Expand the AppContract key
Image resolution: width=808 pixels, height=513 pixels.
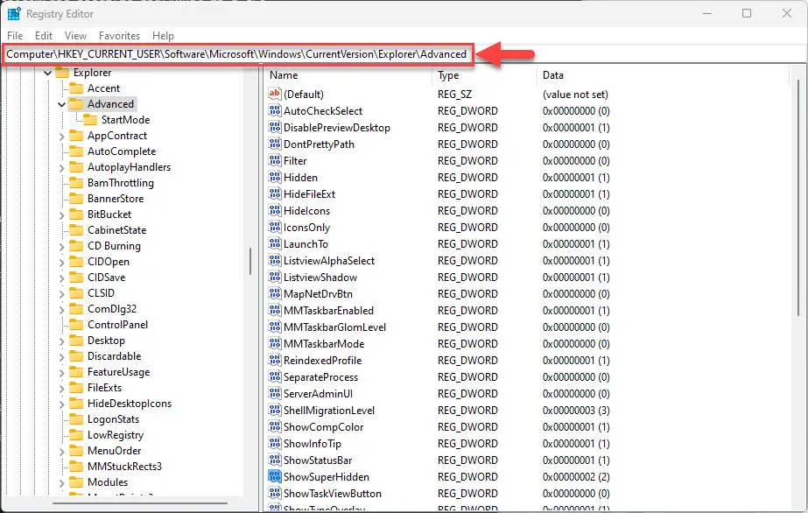62,137
